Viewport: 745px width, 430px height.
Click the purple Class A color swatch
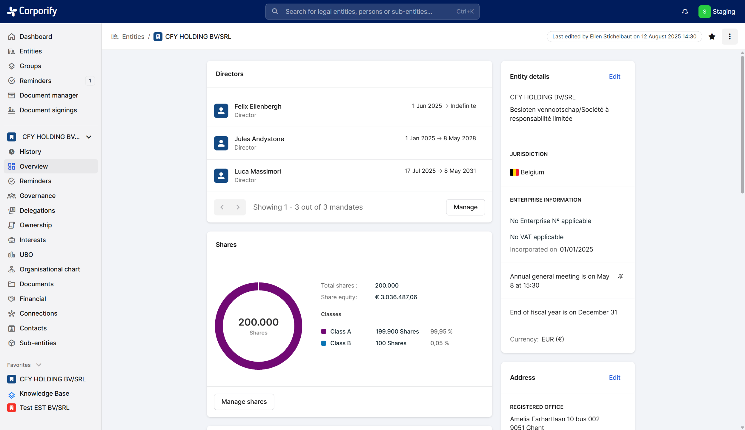tap(324, 331)
